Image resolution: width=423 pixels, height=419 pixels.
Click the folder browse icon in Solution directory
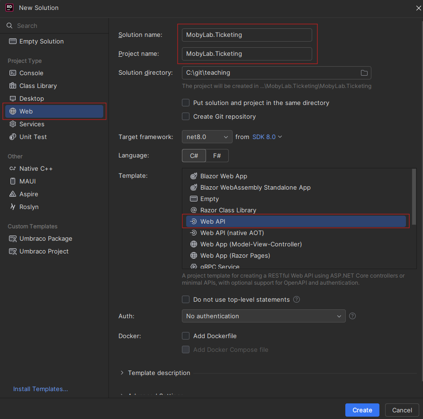click(364, 73)
